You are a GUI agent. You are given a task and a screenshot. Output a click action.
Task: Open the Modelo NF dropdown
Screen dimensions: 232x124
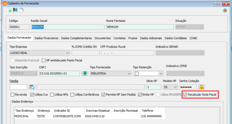click(174, 87)
